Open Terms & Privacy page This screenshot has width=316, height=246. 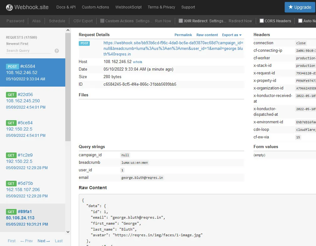coord(161,7)
